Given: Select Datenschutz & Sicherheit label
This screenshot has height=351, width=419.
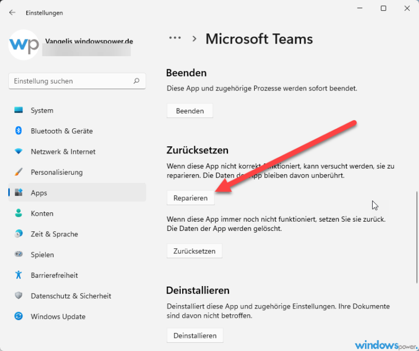Looking at the screenshot, I should click(71, 296).
